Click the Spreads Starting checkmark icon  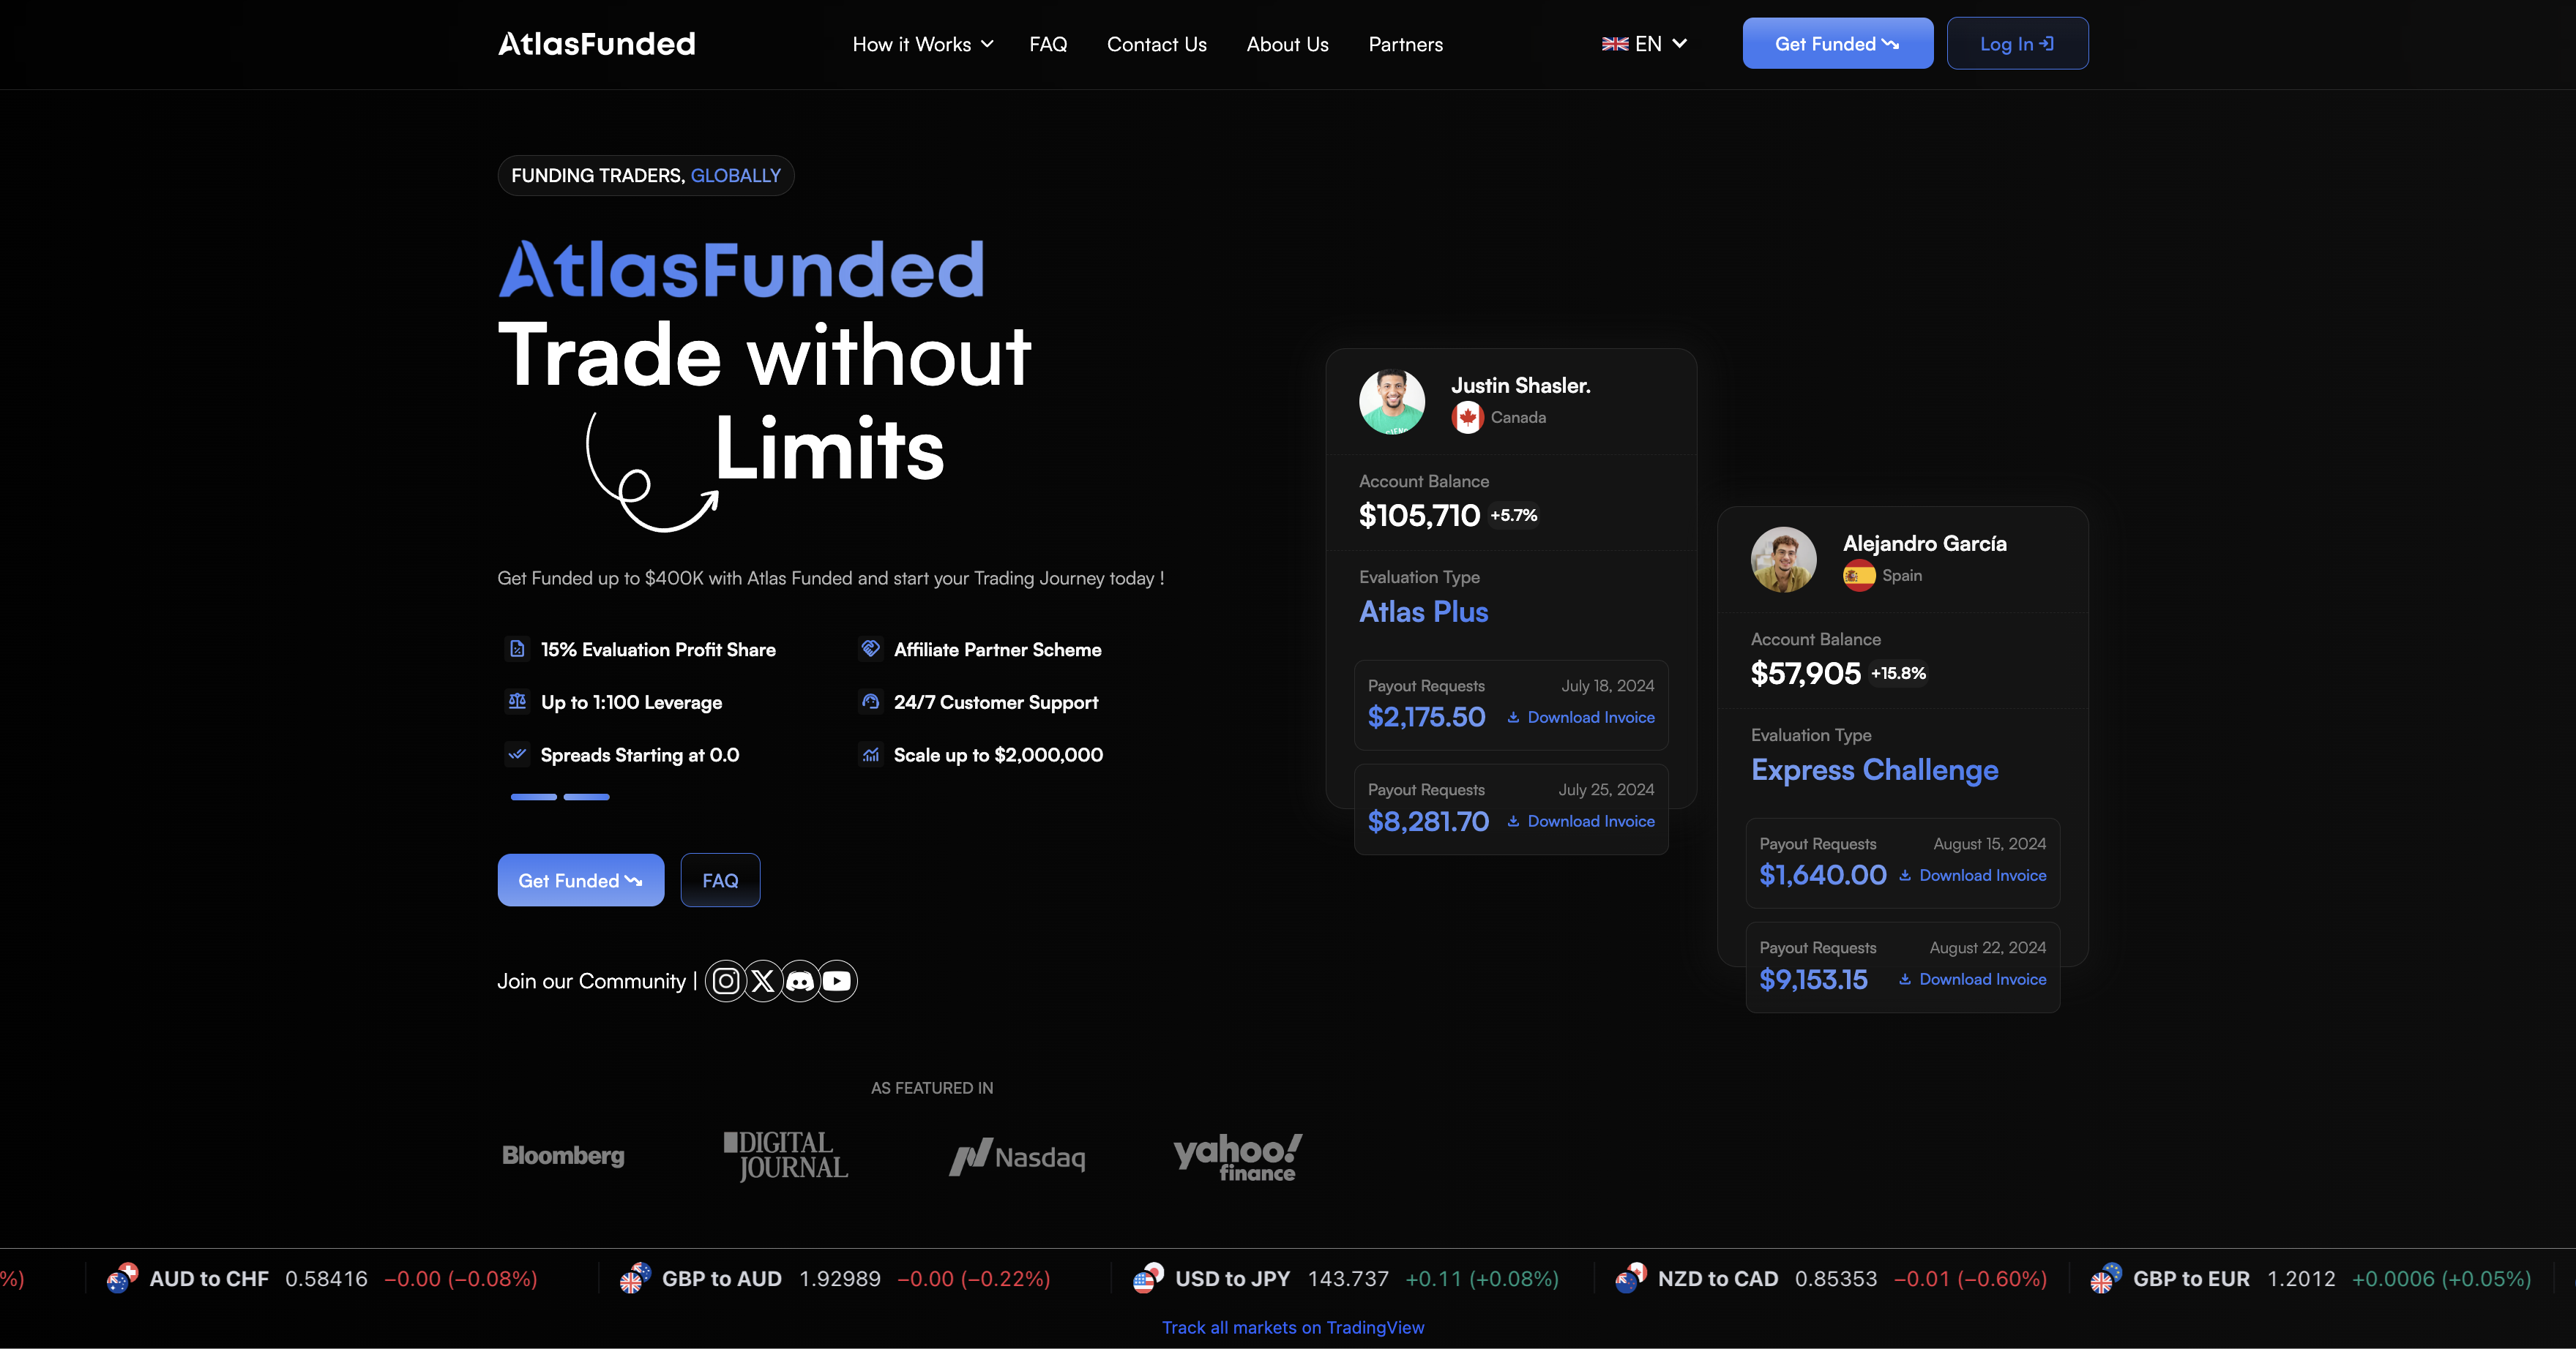coord(517,754)
